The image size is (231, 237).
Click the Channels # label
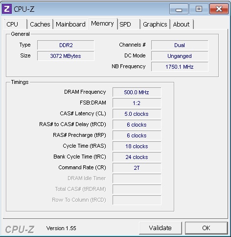[x=132, y=45]
